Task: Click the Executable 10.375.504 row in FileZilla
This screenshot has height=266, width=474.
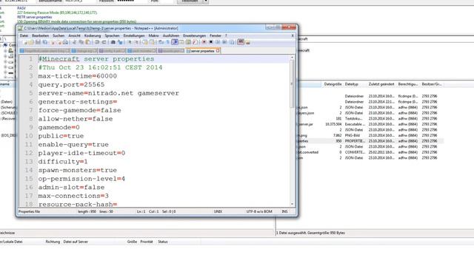Action: click(370, 124)
